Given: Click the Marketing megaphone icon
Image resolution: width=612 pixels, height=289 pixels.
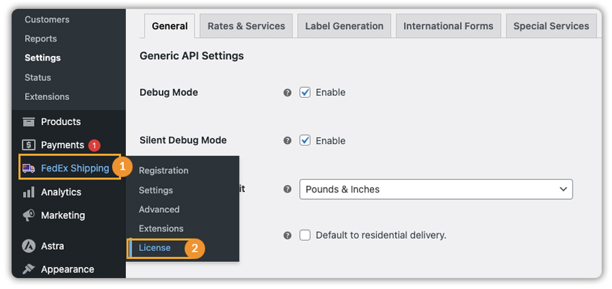Looking at the screenshot, I should [29, 216].
